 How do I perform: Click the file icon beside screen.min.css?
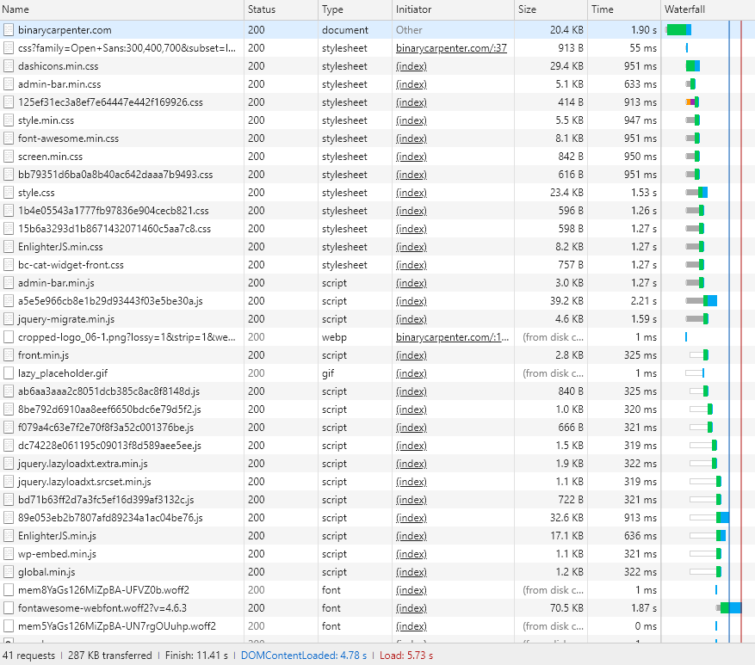9,157
